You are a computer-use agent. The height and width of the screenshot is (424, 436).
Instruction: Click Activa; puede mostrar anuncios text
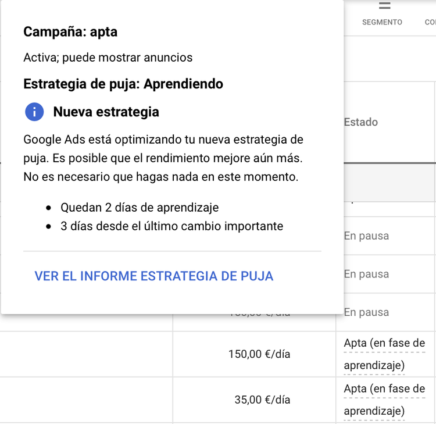pyautogui.click(x=108, y=58)
